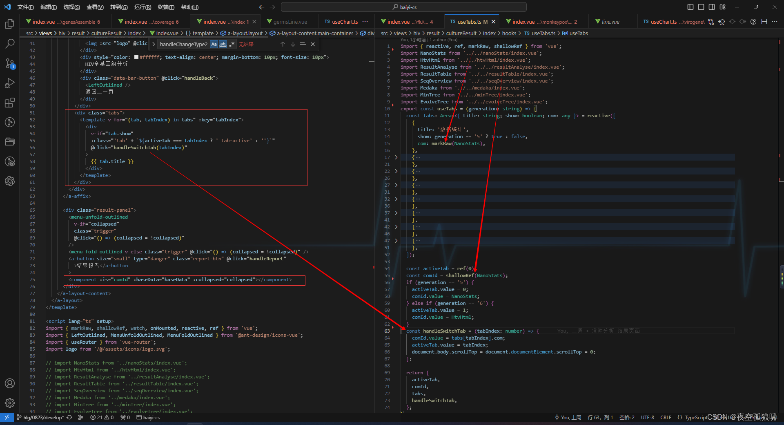Open the Search view in the activity bar

click(x=10, y=43)
